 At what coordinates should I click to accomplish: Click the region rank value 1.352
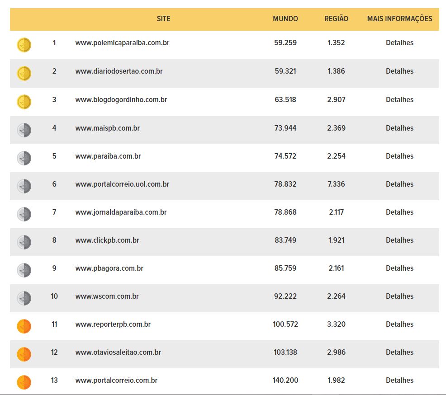[336, 42]
